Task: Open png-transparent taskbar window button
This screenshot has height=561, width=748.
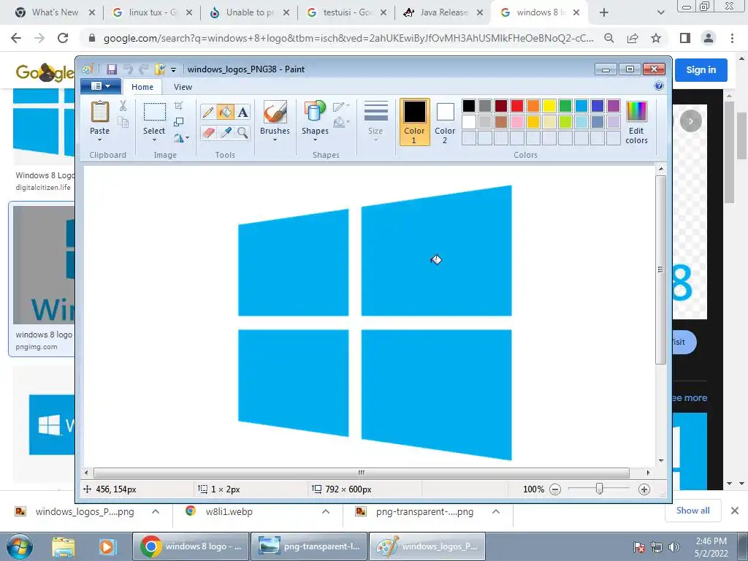Action: pyautogui.click(x=309, y=546)
